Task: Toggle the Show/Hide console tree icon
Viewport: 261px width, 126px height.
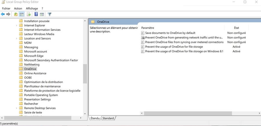Action: [21, 14]
